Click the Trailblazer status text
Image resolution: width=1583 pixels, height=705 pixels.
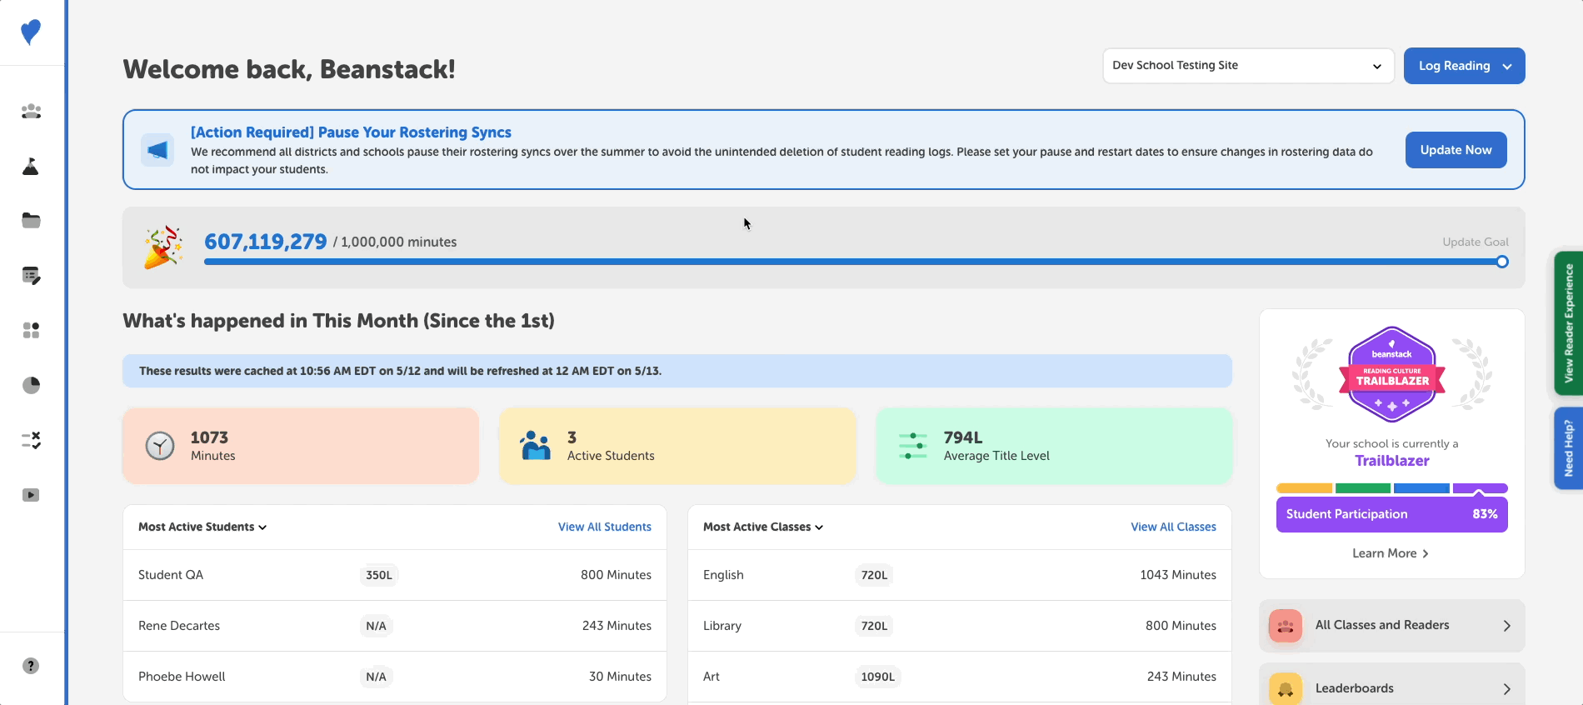1392,461
